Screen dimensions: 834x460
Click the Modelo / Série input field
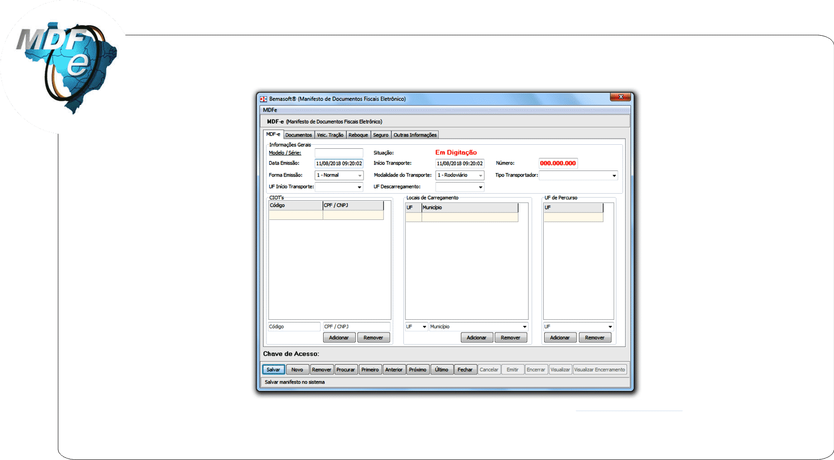pyautogui.click(x=339, y=153)
